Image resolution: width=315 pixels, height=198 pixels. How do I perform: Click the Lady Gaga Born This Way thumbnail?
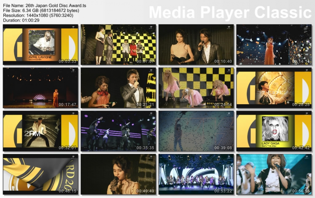click(275, 131)
